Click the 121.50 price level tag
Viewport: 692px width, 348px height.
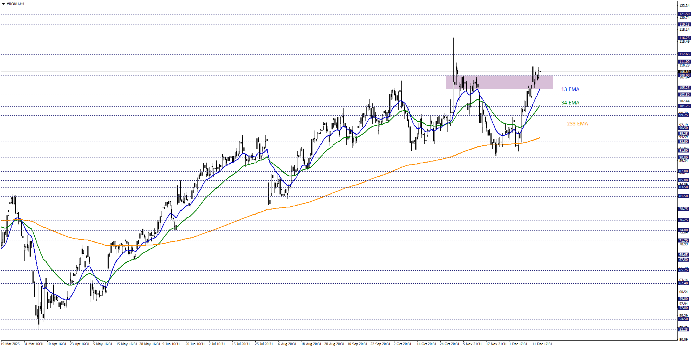coord(684,14)
